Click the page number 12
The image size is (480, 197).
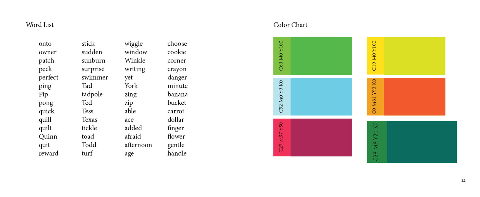[x=463, y=181]
